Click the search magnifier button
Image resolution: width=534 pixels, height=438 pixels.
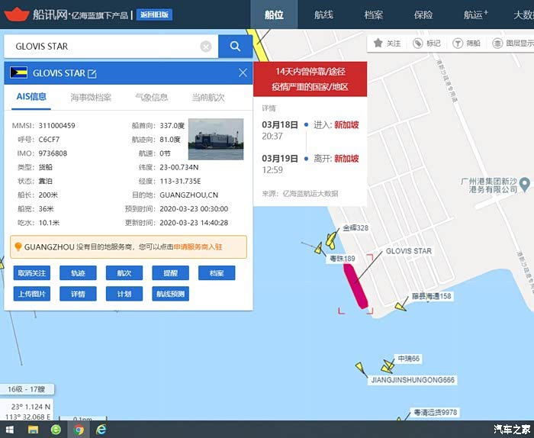pos(235,47)
